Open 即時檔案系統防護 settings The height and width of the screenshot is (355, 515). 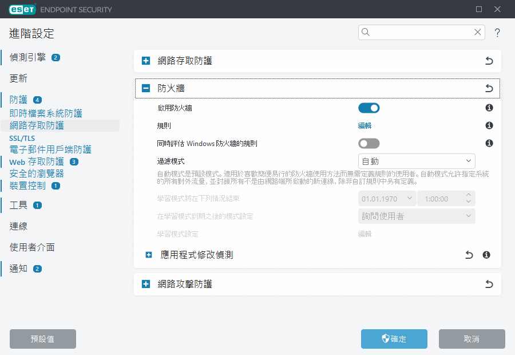tap(46, 113)
